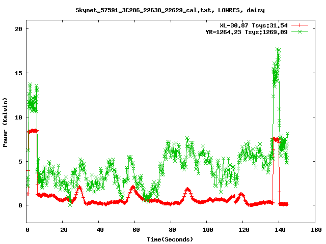This screenshot has height=244, width=326.
Task: Click the green peak near 140 seconds
Action: [278, 49]
